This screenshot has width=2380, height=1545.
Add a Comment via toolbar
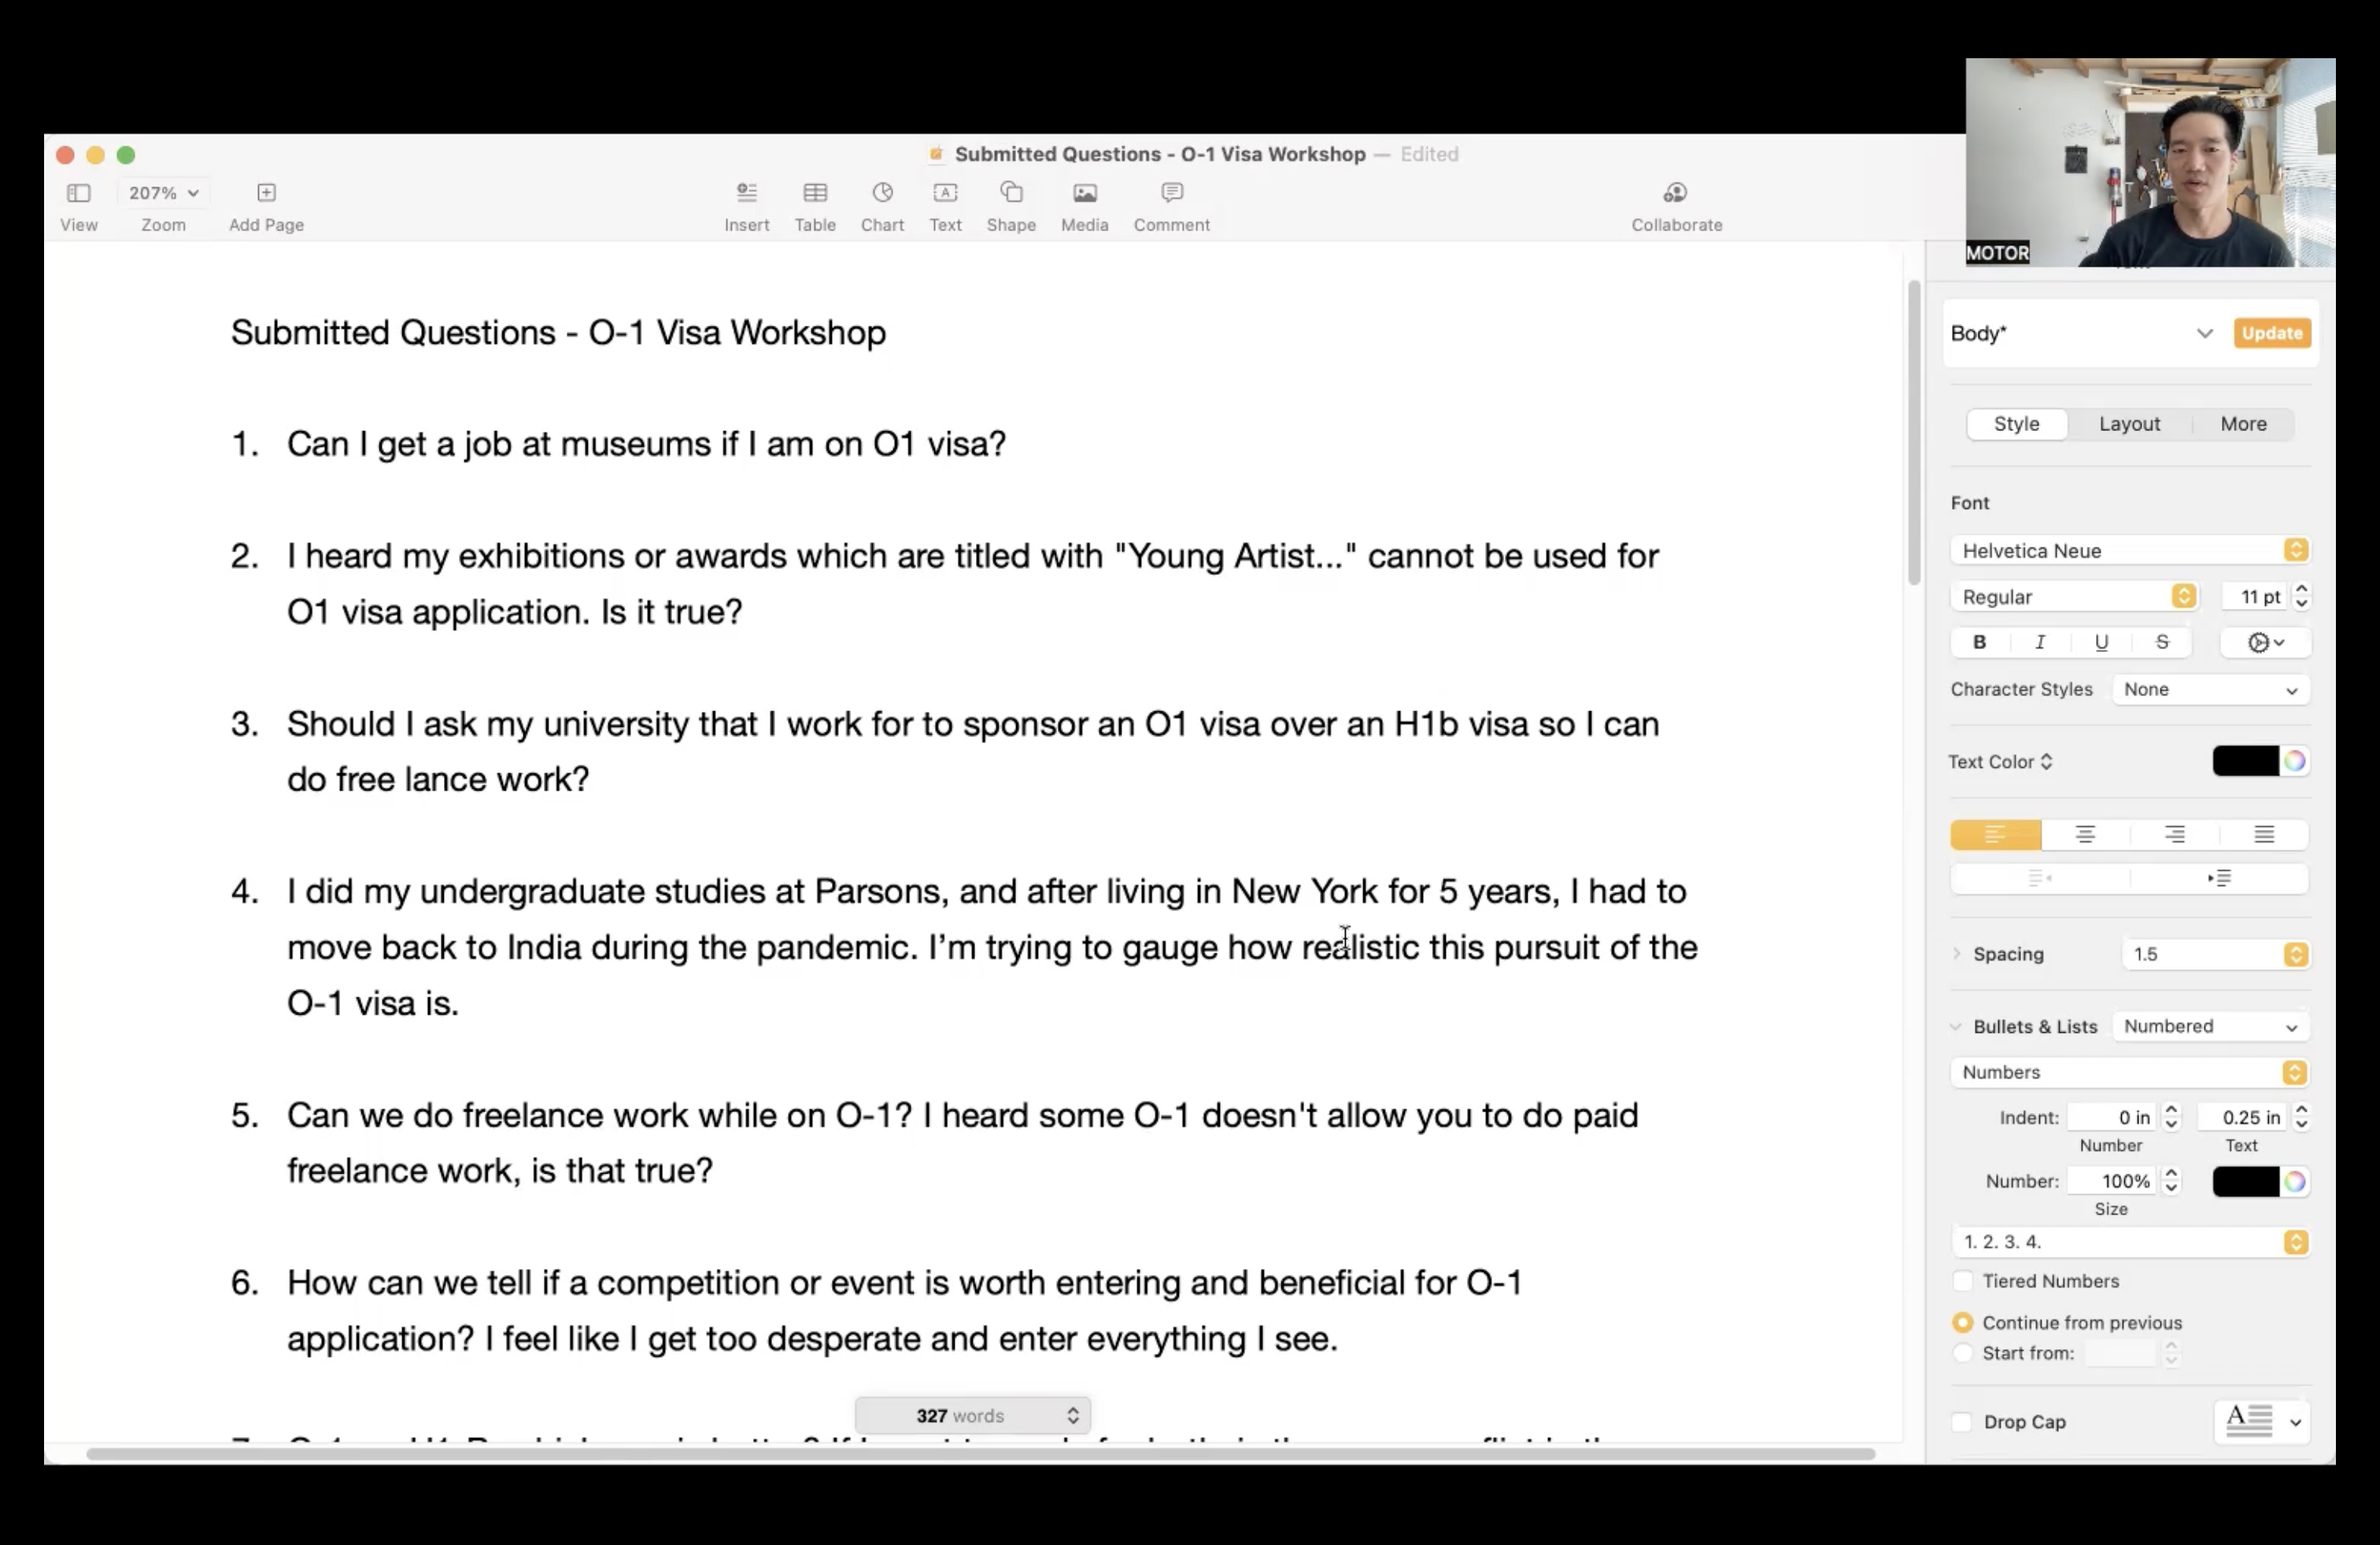(1171, 193)
